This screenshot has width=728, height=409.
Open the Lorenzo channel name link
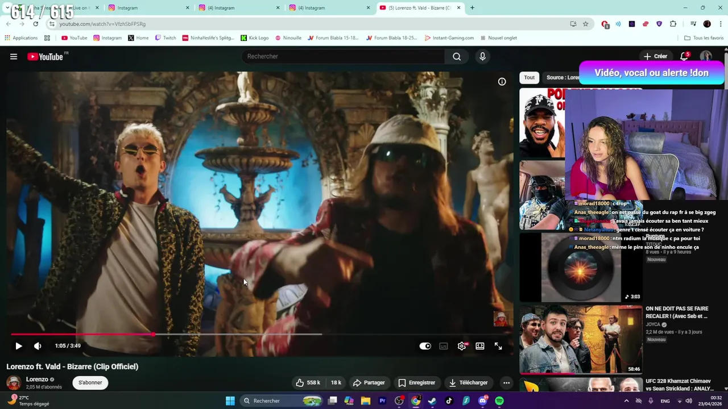pos(37,379)
